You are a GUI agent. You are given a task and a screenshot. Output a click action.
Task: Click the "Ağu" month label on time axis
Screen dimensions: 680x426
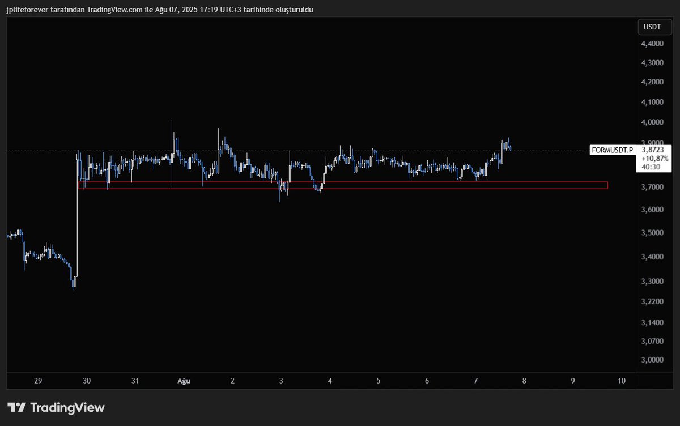pos(183,381)
